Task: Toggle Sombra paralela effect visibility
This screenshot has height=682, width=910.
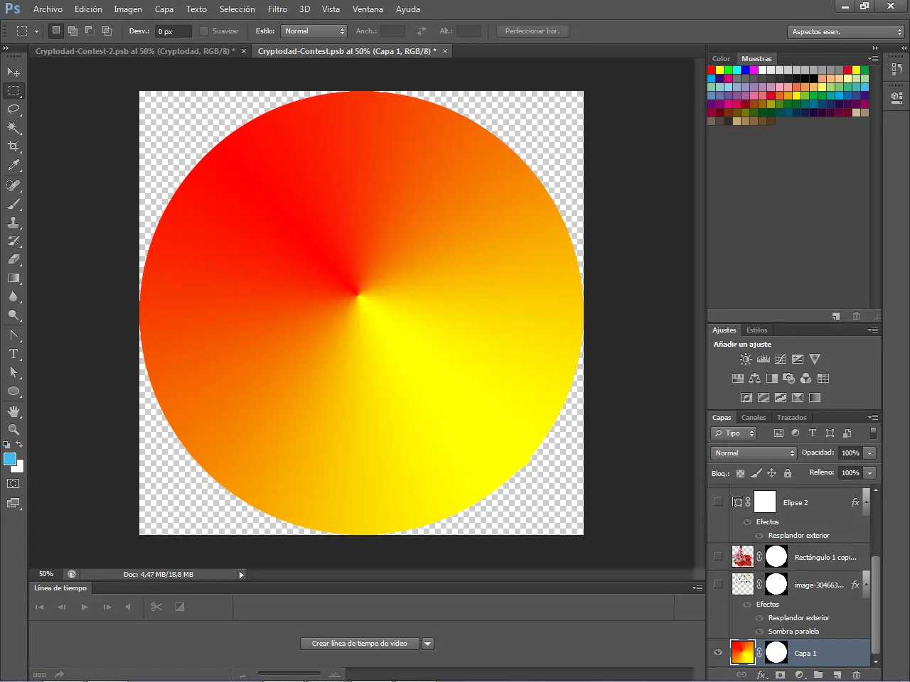Action: tap(759, 632)
